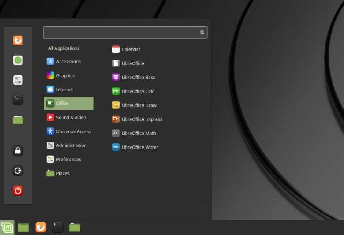The image size is (344, 235).
Task: Open the Universal Access category
Action: [69, 131]
